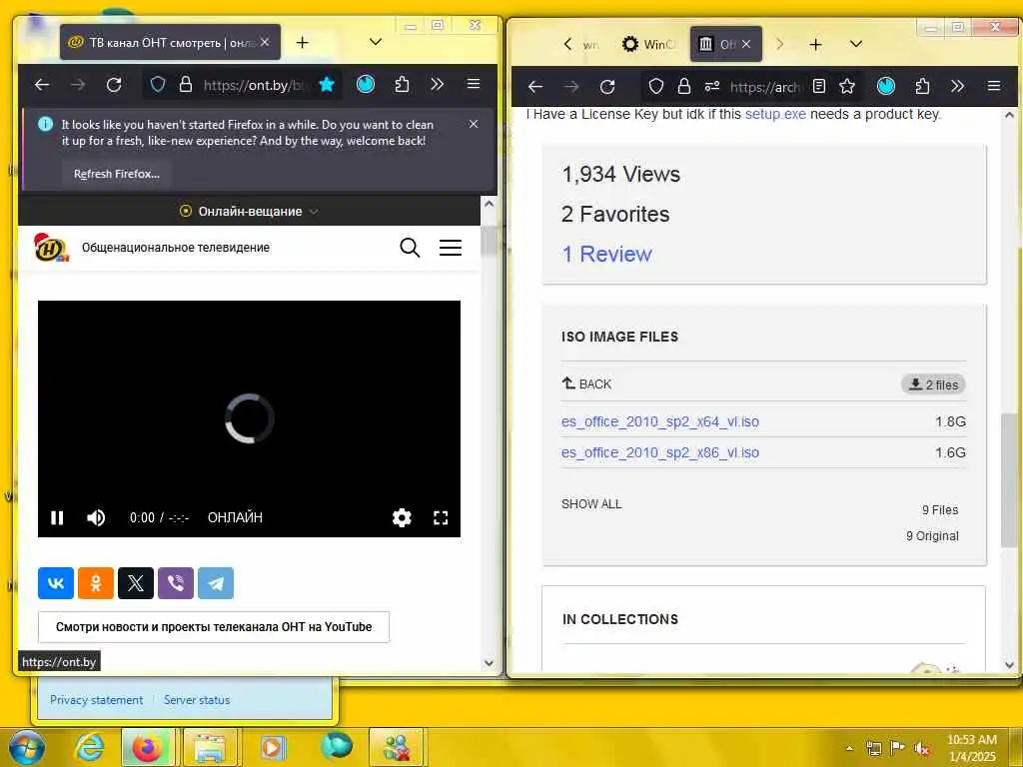Open the Firefox hamburger menu in ont.by window
The width and height of the screenshot is (1023, 767).
pyautogui.click(x=474, y=84)
